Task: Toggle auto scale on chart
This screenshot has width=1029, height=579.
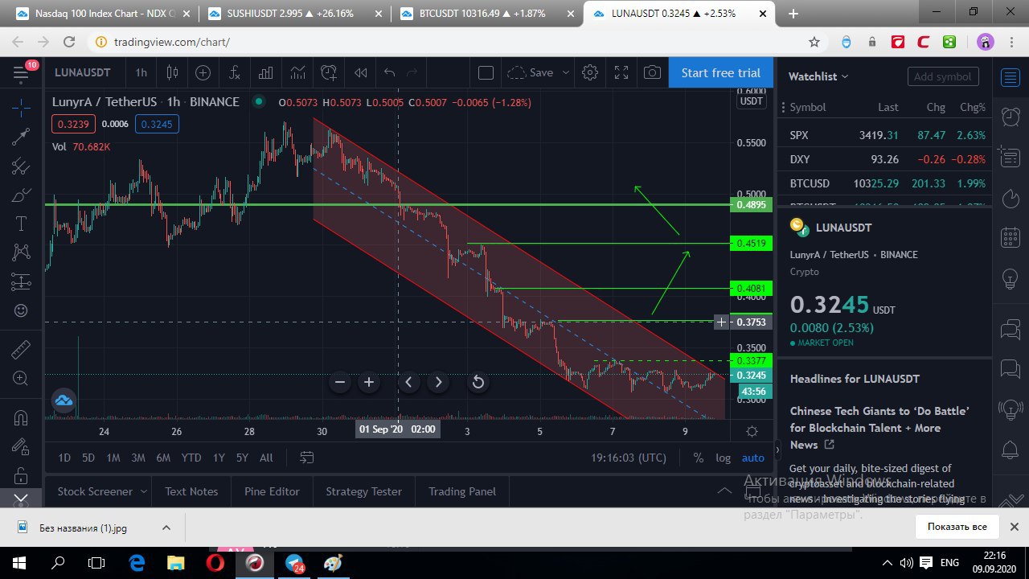Action: coord(753,458)
